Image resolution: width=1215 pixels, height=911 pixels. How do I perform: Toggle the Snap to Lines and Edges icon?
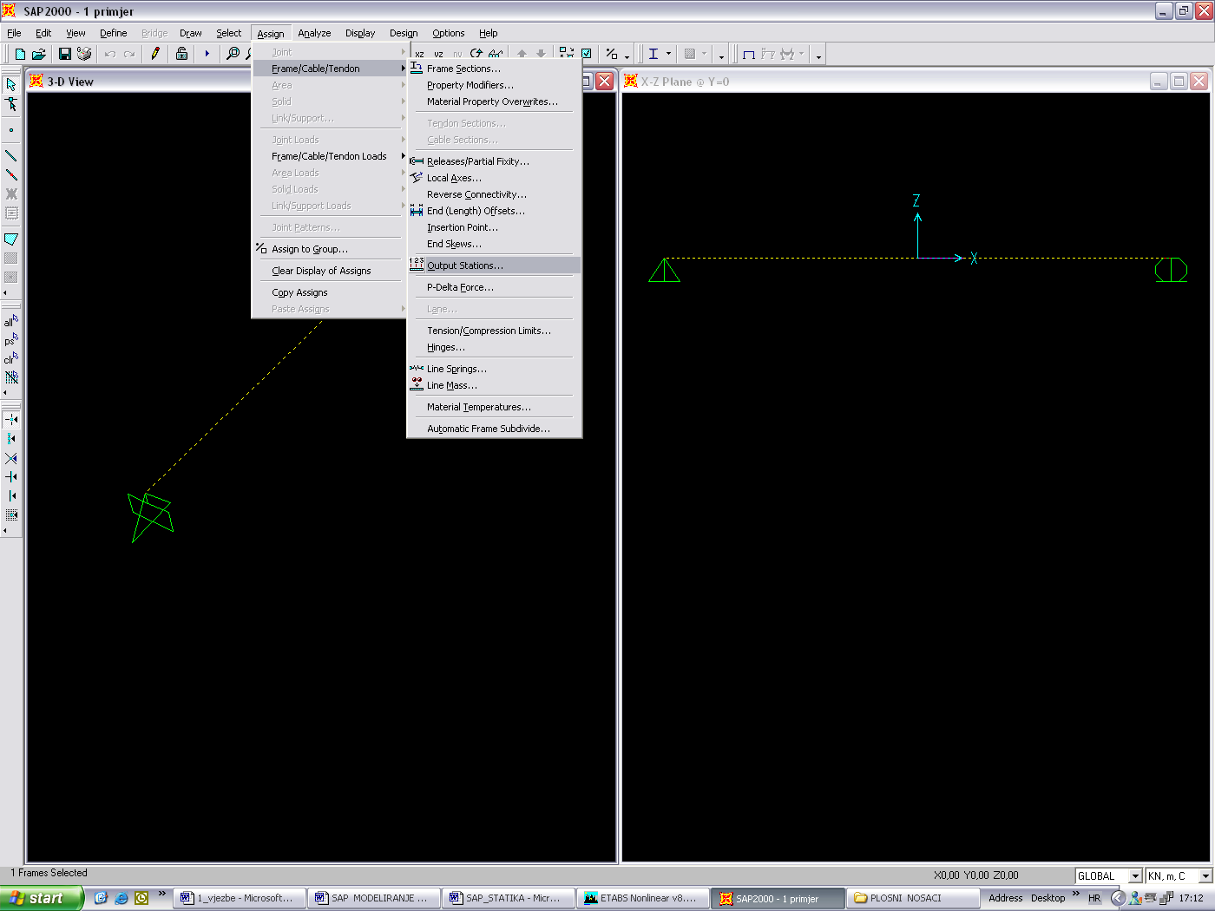click(11, 496)
